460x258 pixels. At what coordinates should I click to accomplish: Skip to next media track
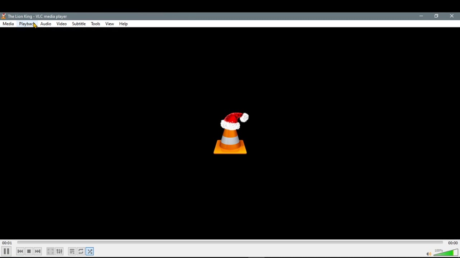point(38,252)
